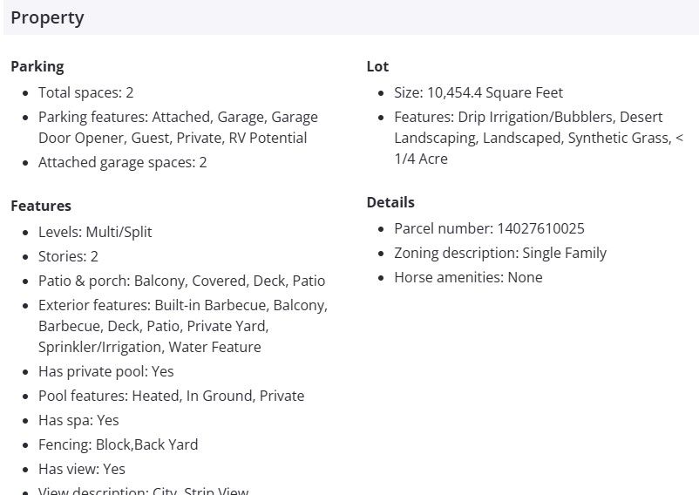Click the Horse amenities: None line
This screenshot has height=495, width=699.
pos(468,277)
